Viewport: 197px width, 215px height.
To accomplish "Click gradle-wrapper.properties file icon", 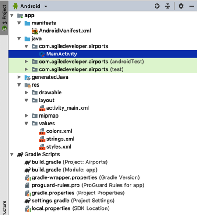I will click(28, 178).
